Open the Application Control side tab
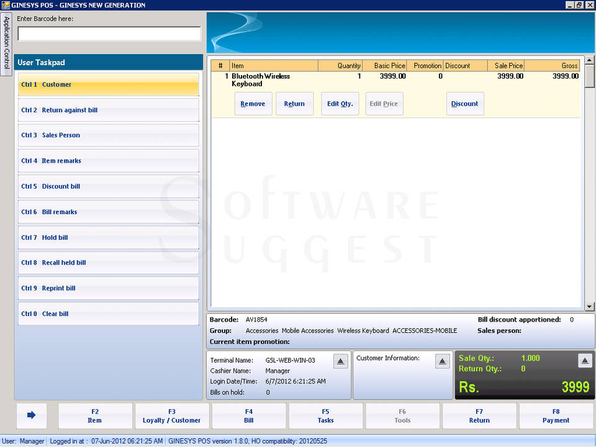This screenshot has height=447, width=596. [6, 43]
